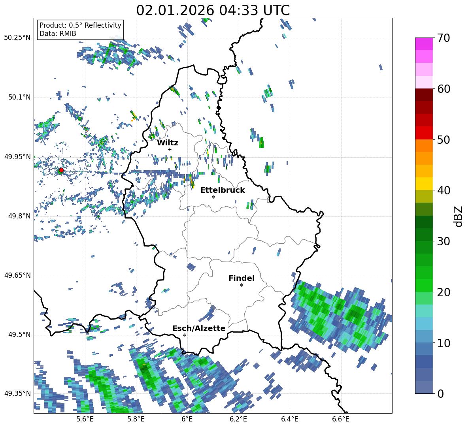Click the Esch/Alzette station cross marker
Image resolution: width=468 pixels, height=427 pixels.
[x=185, y=335]
